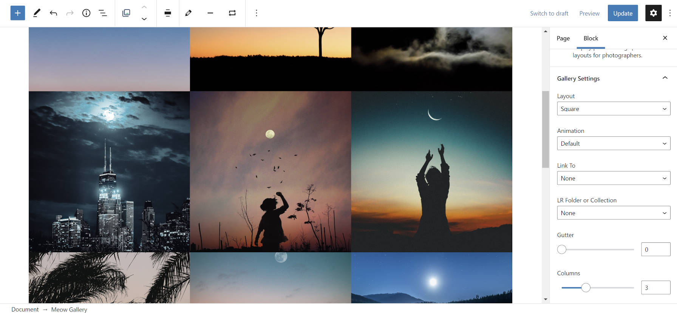Open the editor options three-dot menu
Image resolution: width=677 pixels, height=313 pixels.
670,13
